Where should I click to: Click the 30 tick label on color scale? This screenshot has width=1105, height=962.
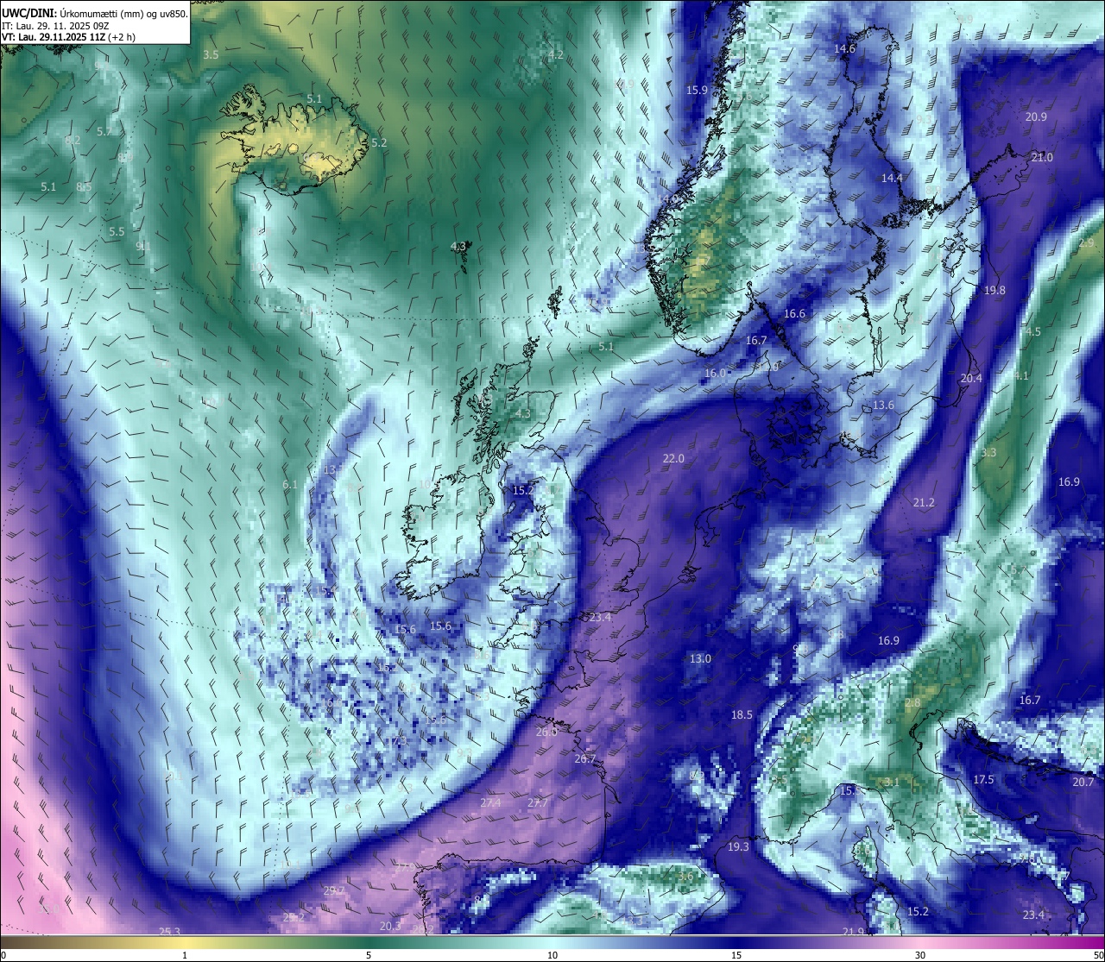click(920, 955)
